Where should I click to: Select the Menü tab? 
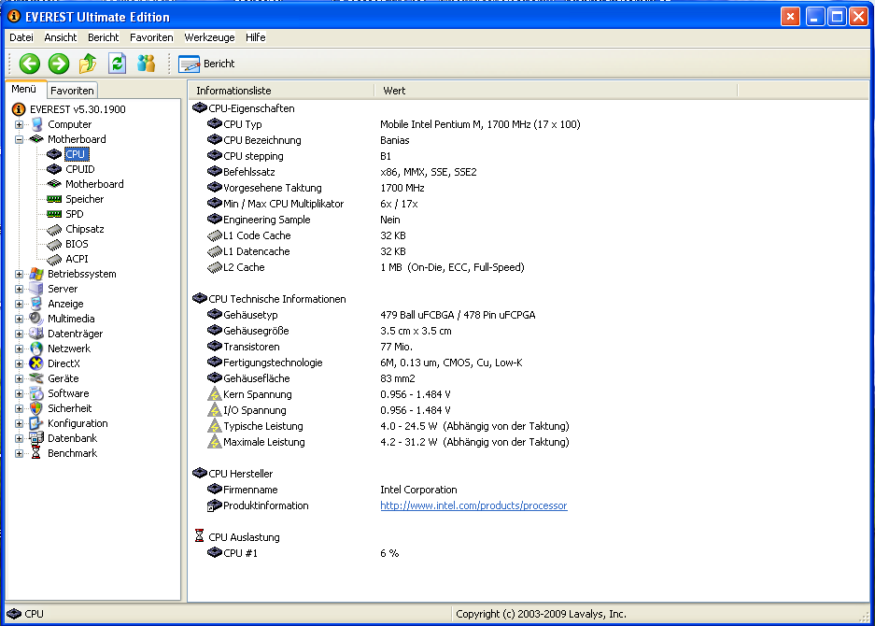coord(24,90)
